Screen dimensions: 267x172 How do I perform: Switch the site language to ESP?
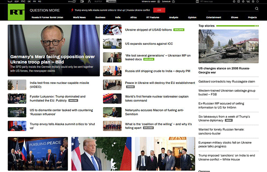click(x=16, y=1)
